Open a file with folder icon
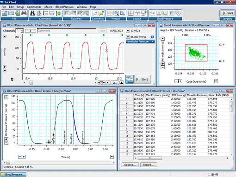The height and width of the screenshot is (177, 236). [x=11, y=13]
